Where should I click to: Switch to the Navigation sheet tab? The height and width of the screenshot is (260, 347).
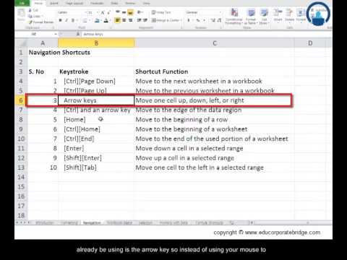[x=92, y=223]
